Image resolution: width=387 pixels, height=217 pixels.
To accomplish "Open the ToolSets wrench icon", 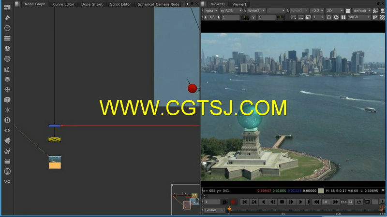I will pyautogui.click(x=7, y=151).
